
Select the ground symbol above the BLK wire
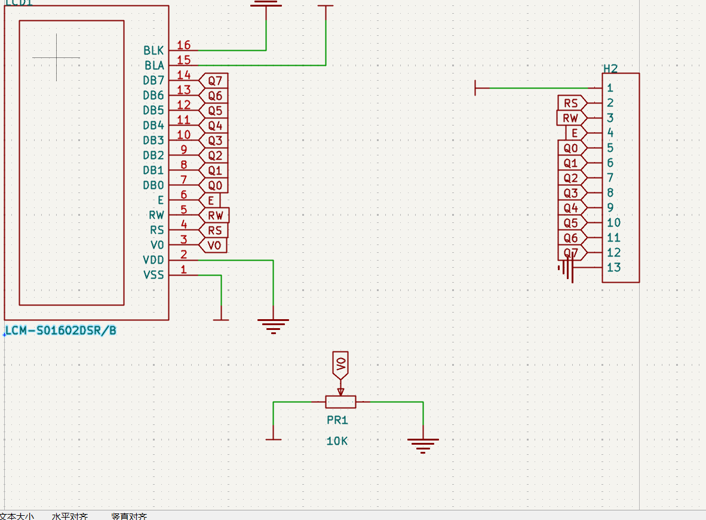coord(266,4)
